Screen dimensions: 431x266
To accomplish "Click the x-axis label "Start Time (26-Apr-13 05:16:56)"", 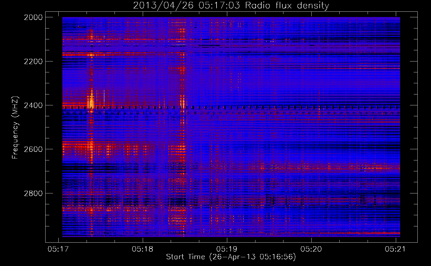I will pyautogui.click(x=231, y=257).
